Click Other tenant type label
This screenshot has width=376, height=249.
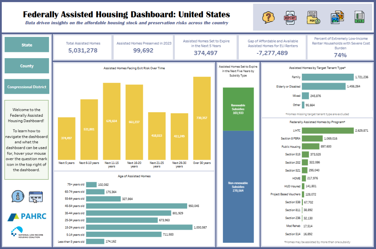click(296, 105)
